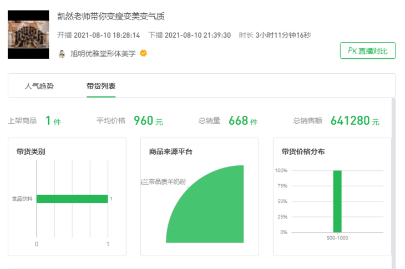Click the vertical scrollbar on the right
This screenshot has width=405, height=269.
pyautogui.click(x=393, y=183)
